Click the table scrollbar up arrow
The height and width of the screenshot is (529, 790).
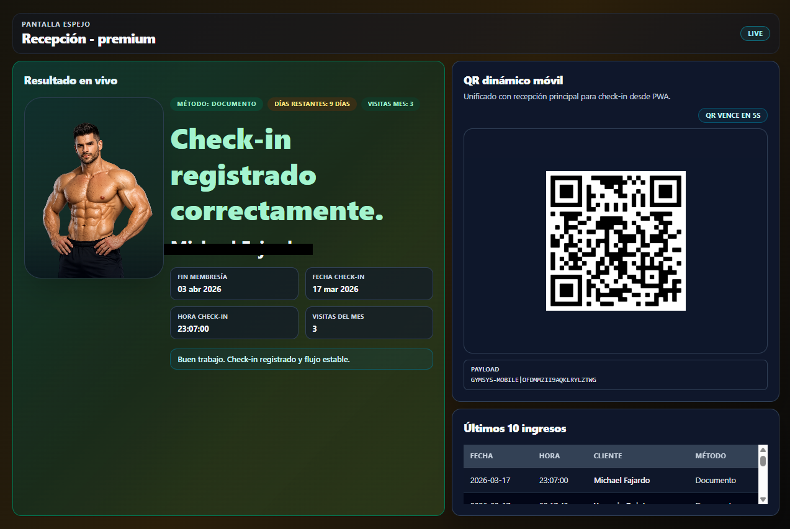[763, 450]
